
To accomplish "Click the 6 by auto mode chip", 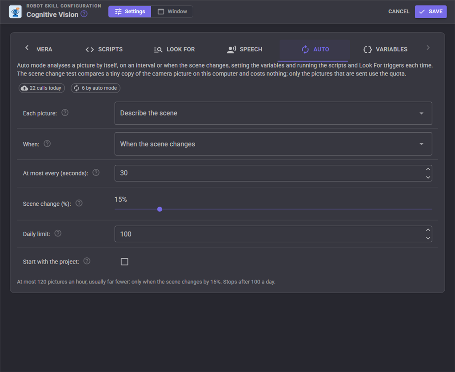I will point(96,88).
